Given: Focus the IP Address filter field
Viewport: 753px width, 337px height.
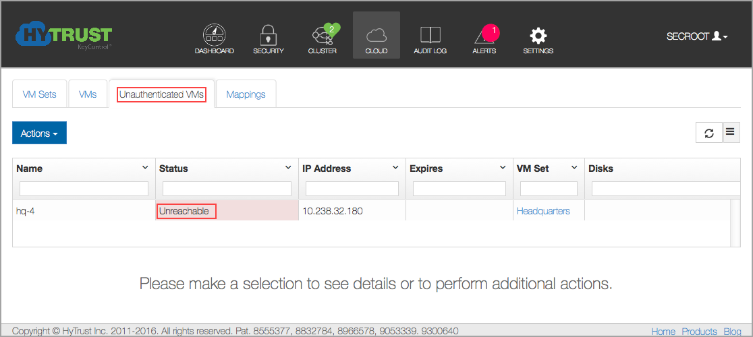Looking at the screenshot, I should tap(352, 189).
